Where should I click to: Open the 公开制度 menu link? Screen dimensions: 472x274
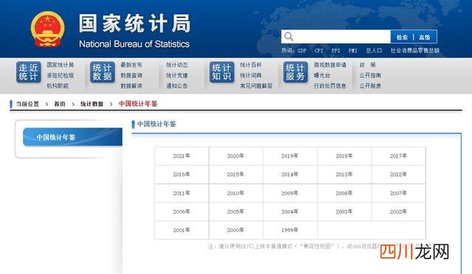370,85
